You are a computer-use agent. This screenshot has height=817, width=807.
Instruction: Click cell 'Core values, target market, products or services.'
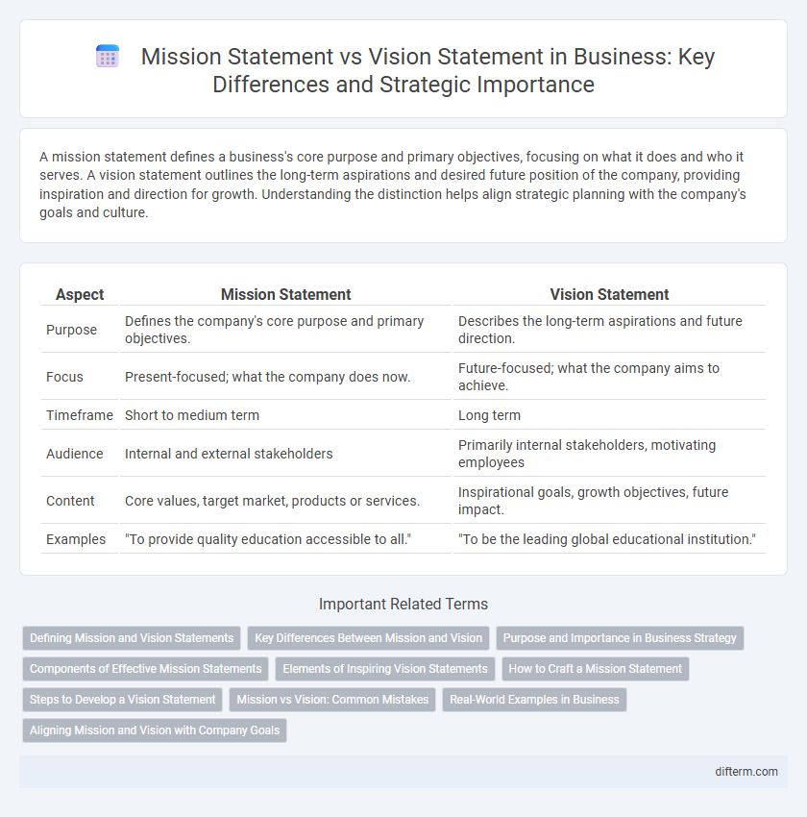coord(286,501)
